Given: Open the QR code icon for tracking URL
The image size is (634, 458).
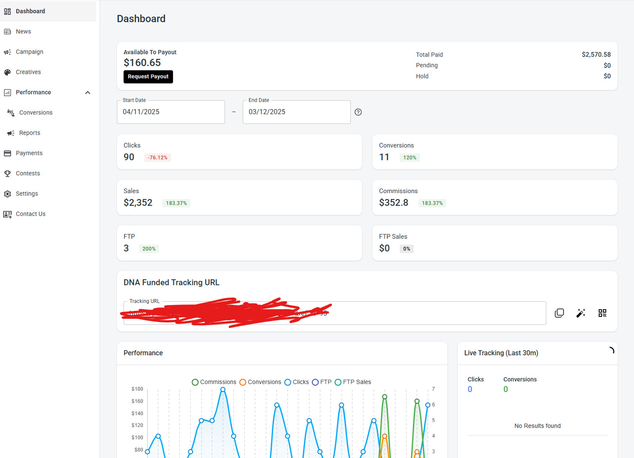Looking at the screenshot, I should coord(602,313).
